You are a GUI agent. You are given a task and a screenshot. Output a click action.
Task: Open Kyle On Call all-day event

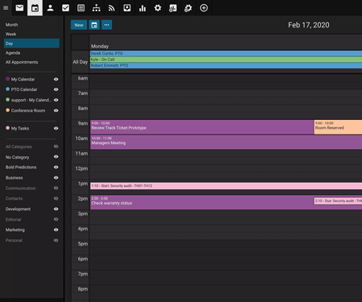pyautogui.click(x=226, y=60)
